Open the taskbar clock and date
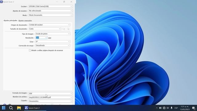This screenshot has width=197, height=111. [x=185, y=108]
